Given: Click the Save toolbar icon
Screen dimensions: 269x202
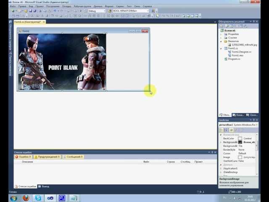Looking at the screenshot, I should pos(31,11).
